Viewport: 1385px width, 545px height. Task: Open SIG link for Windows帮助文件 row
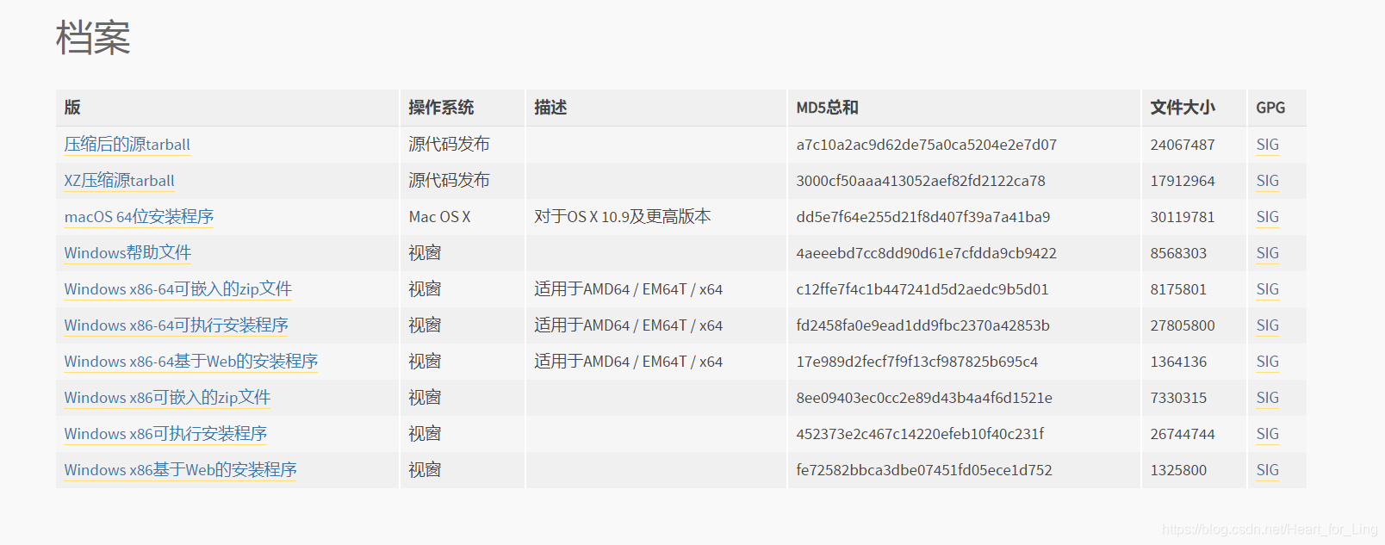pos(1268,253)
